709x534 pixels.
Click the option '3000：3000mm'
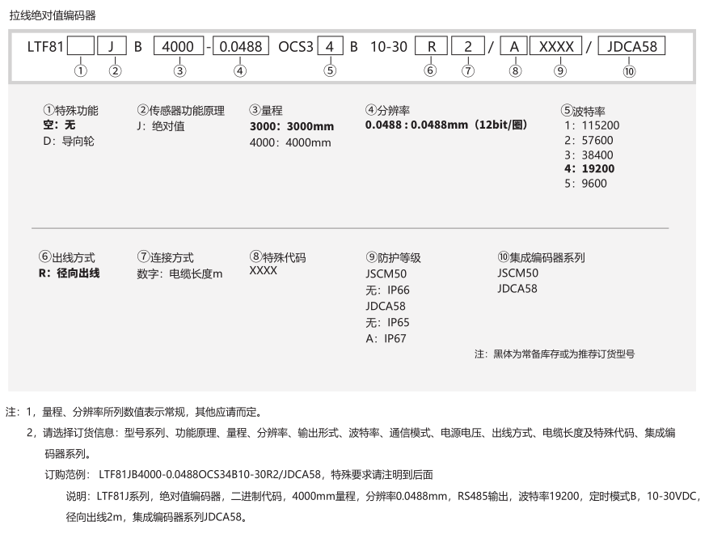click(x=292, y=126)
